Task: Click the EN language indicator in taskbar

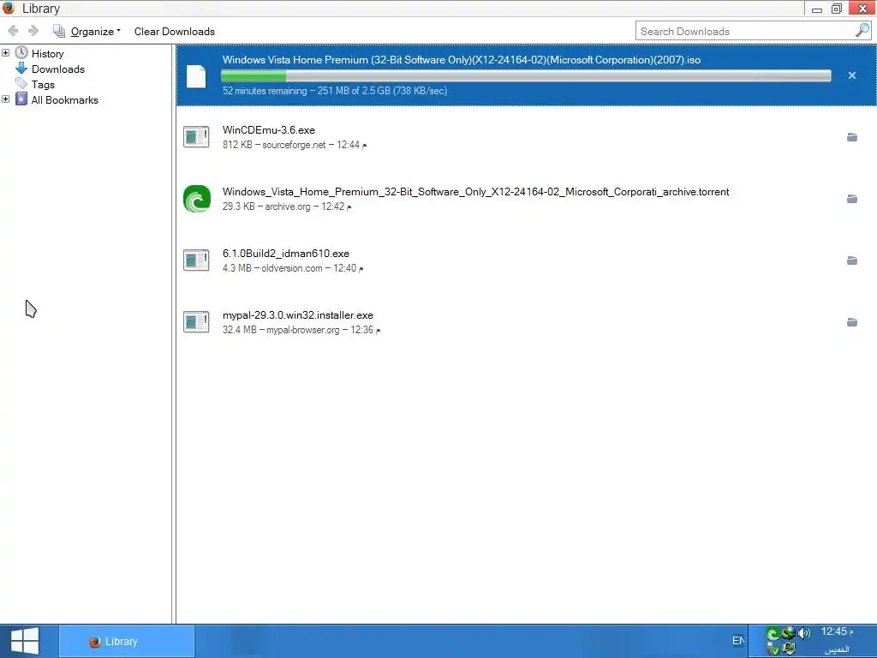Action: click(737, 641)
